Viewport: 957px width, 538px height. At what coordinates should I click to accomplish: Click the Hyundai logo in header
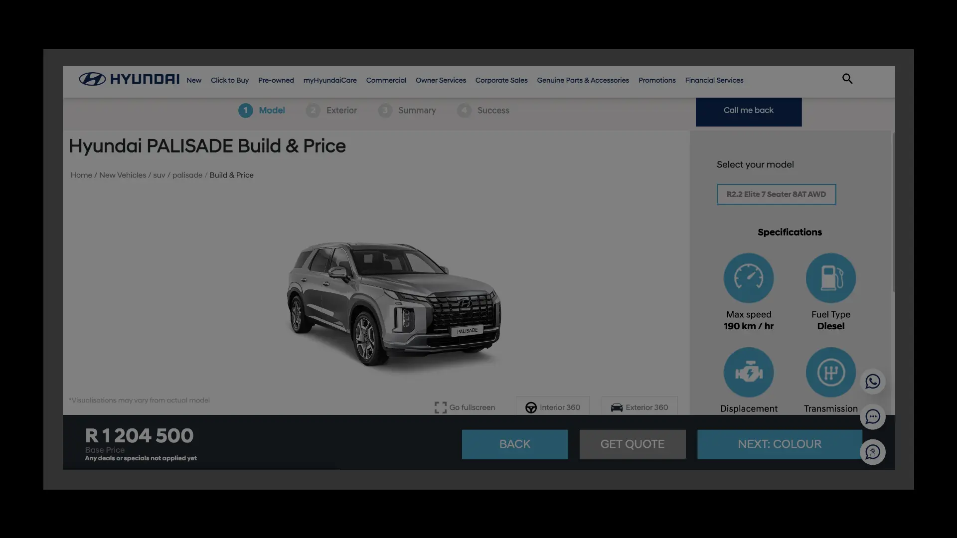click(129, 79)
